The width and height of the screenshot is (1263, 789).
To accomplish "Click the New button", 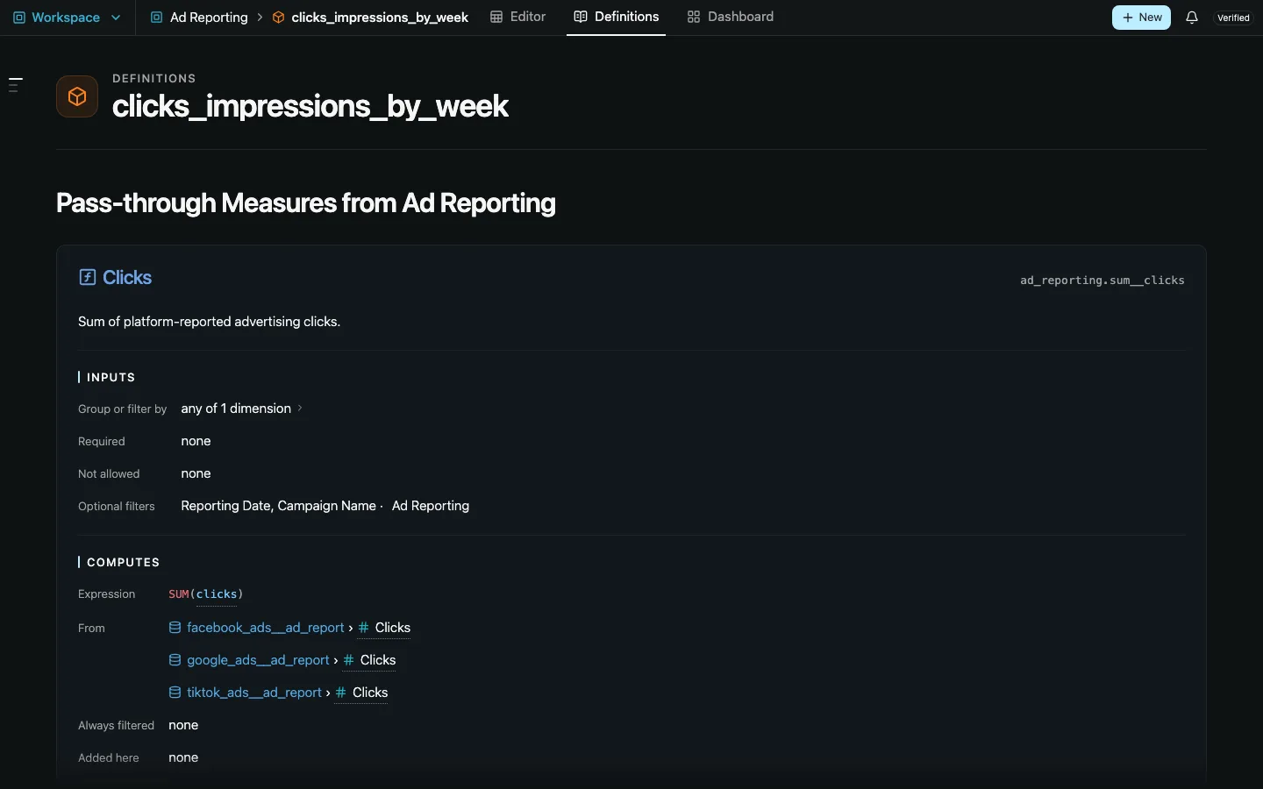I will (1141, 18).
